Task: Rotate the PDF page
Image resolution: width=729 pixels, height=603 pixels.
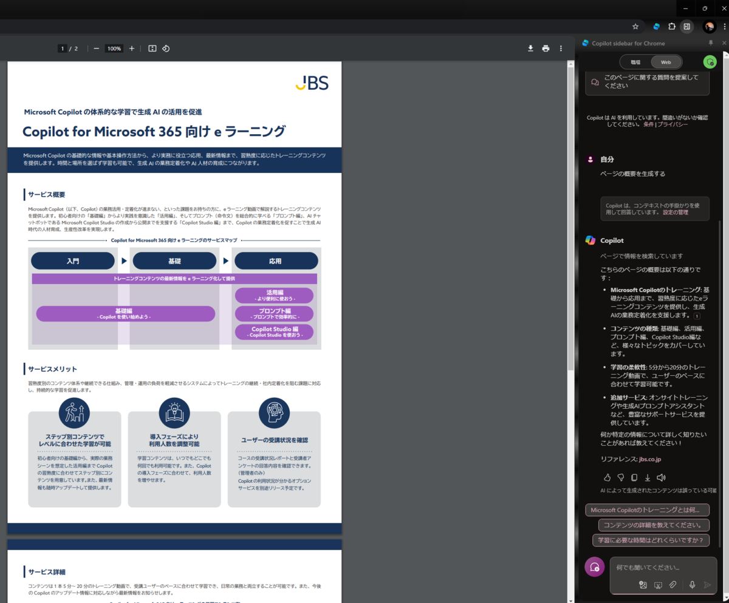Action: coord(166,49)
